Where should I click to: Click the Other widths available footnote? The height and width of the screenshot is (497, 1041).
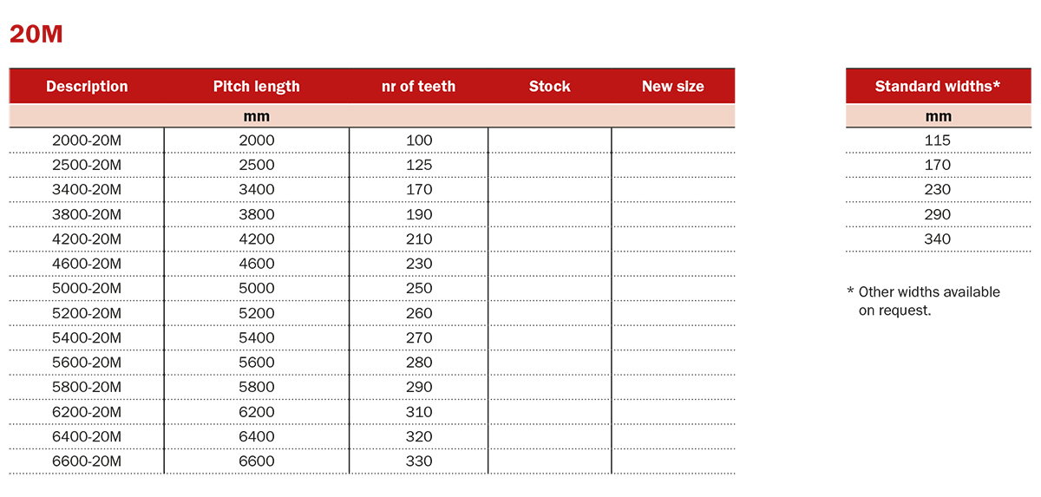pyautogui.click(x=923, y=301)
